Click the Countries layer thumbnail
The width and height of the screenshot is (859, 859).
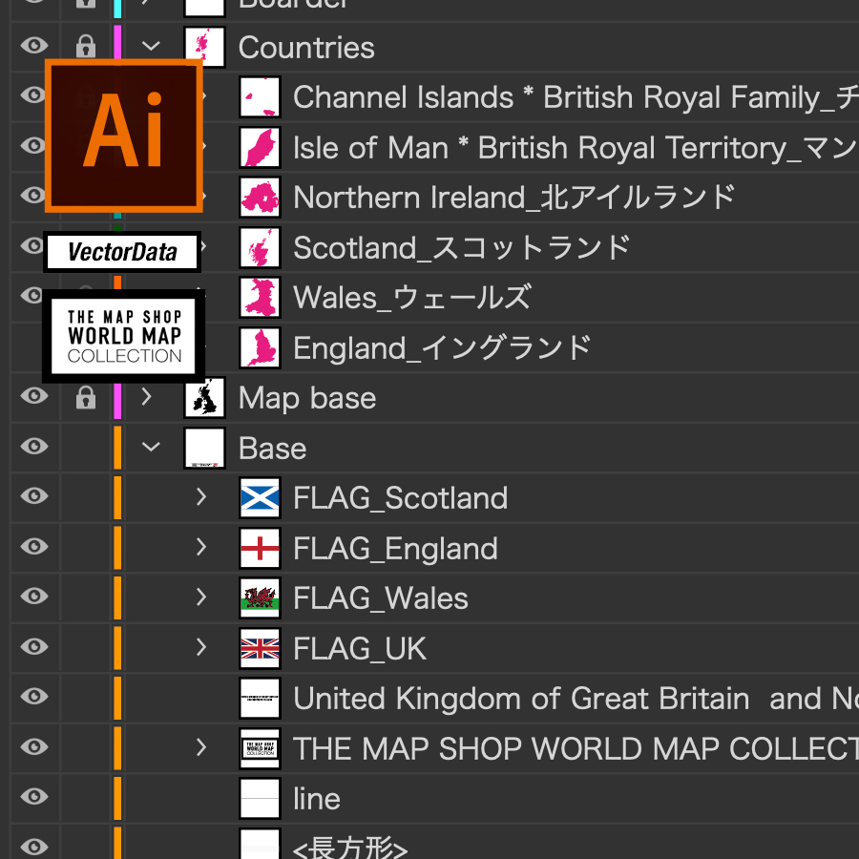tap(205, 47)
